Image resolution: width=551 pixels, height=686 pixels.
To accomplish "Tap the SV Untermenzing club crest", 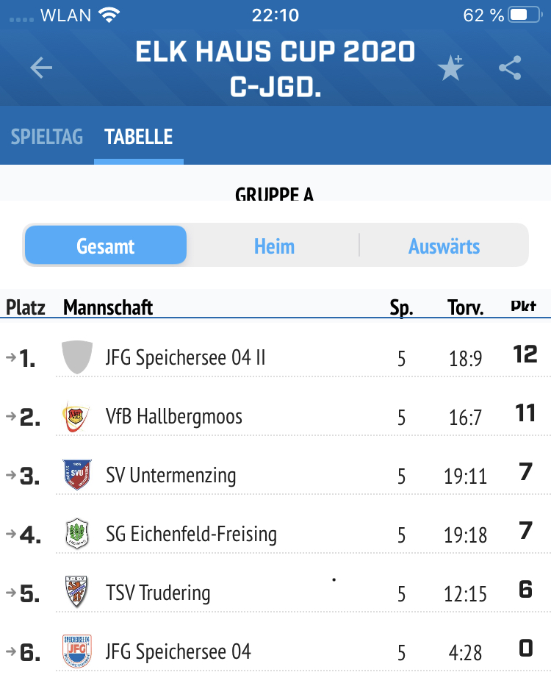I will (x=77, y=475).
